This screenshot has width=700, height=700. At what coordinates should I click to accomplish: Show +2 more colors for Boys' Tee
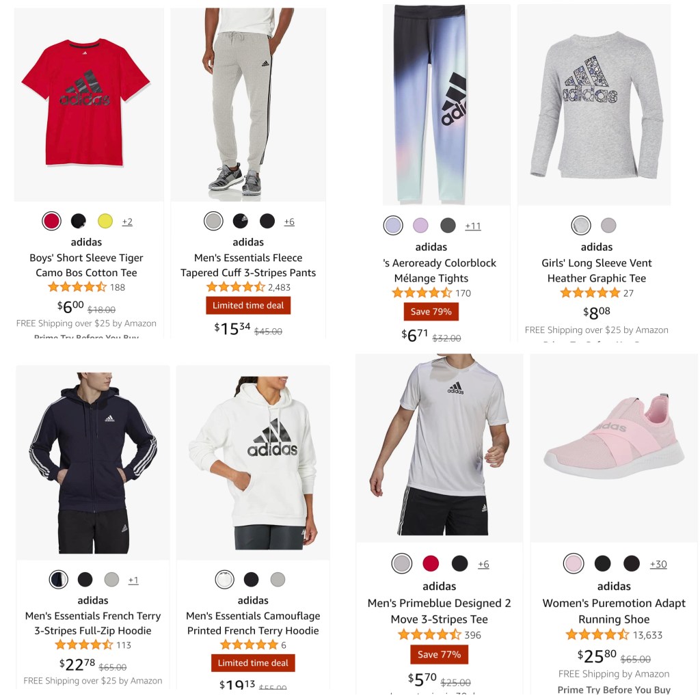(127, 221)
